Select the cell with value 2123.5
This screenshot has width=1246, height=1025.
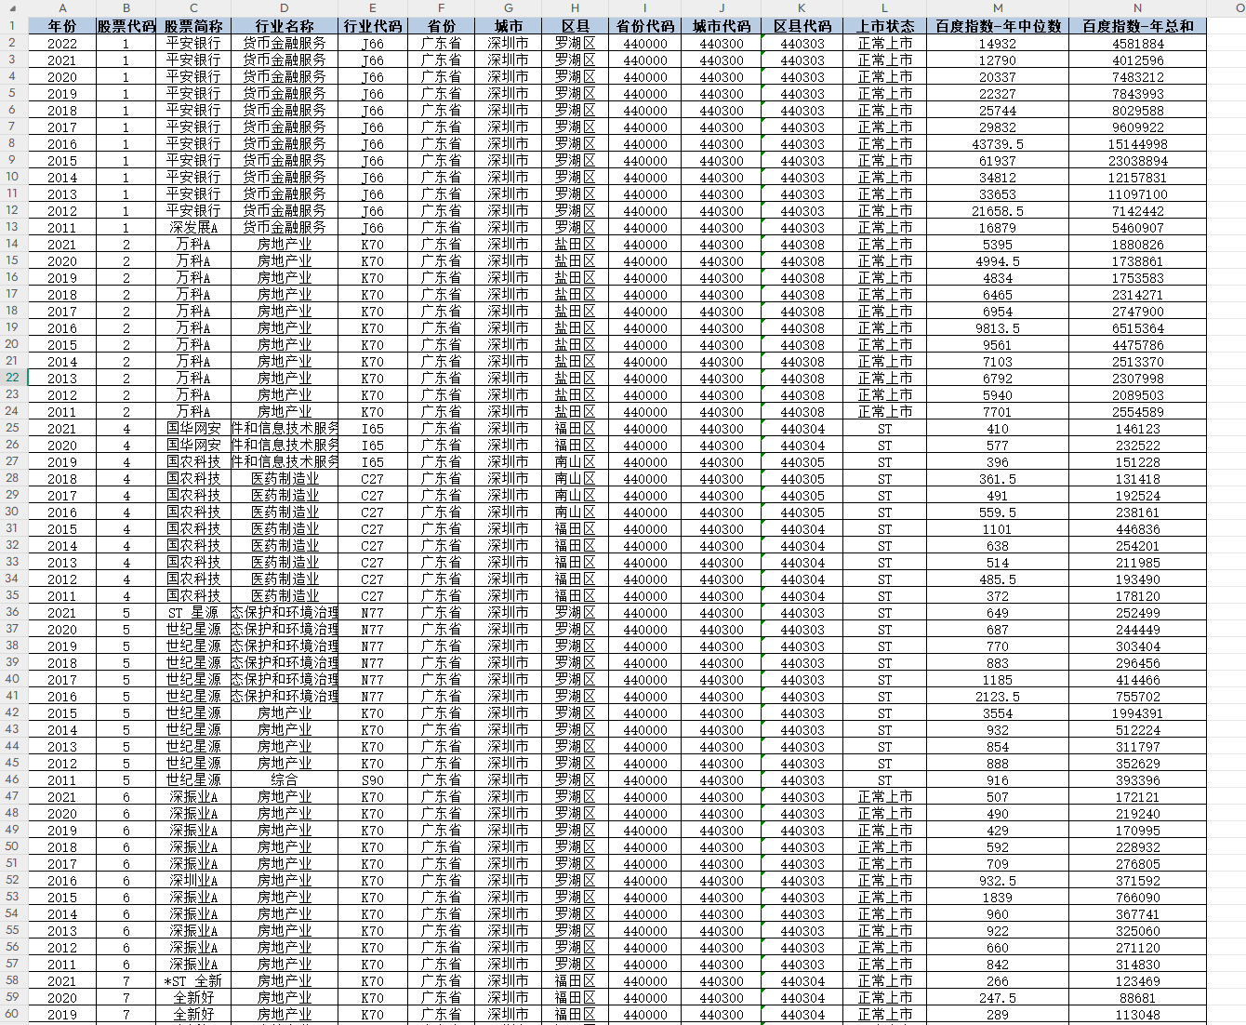coord(998,697)
